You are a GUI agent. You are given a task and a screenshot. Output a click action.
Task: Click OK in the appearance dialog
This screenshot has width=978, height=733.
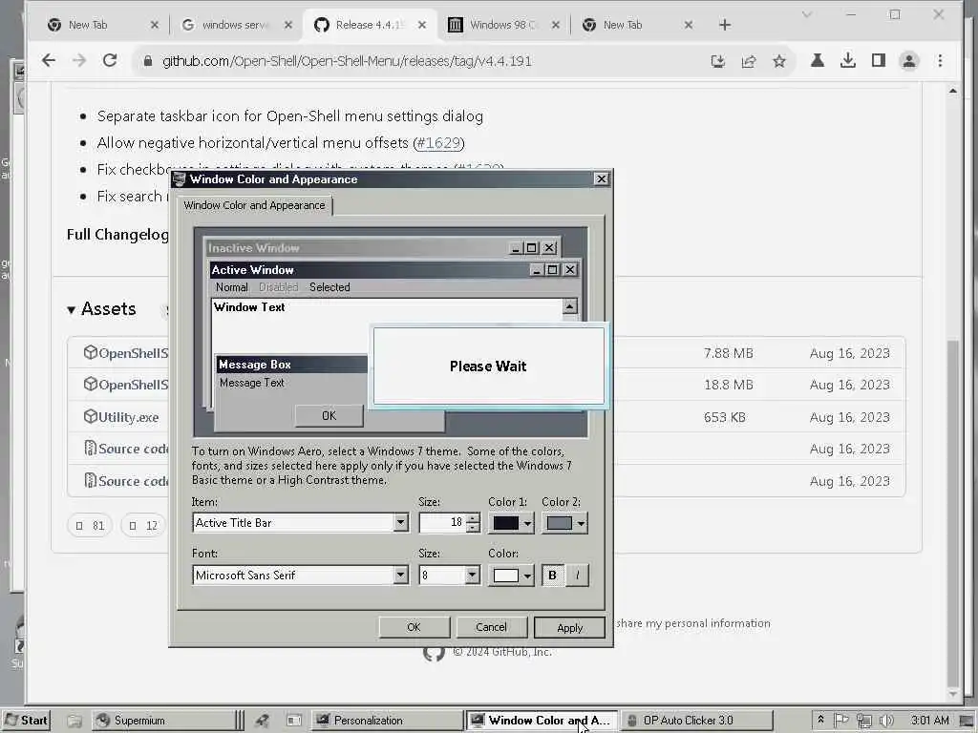pos(414,627)
